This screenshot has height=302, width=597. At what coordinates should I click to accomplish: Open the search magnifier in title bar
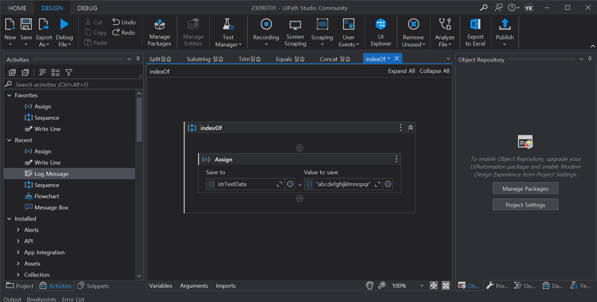point(484,7)
